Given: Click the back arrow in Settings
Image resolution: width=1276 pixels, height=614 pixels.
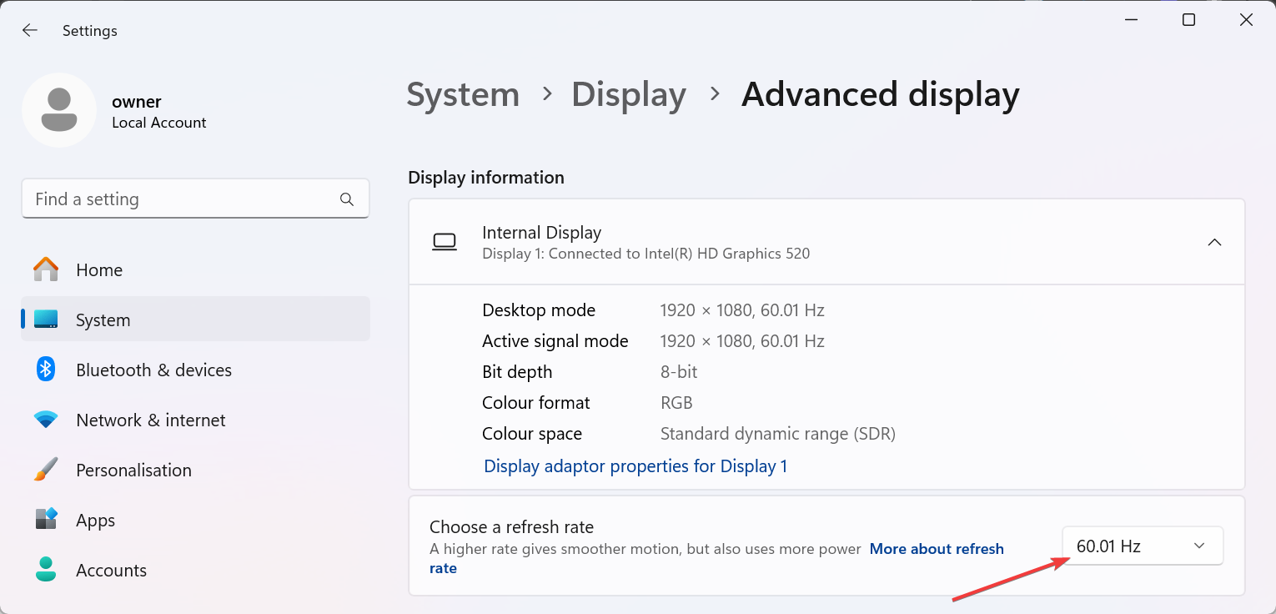Looking at the screenshot, I should [x=30, y=31].
